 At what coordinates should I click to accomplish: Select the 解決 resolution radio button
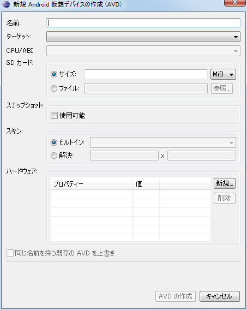pyautogui.click(x=54, y=156)
